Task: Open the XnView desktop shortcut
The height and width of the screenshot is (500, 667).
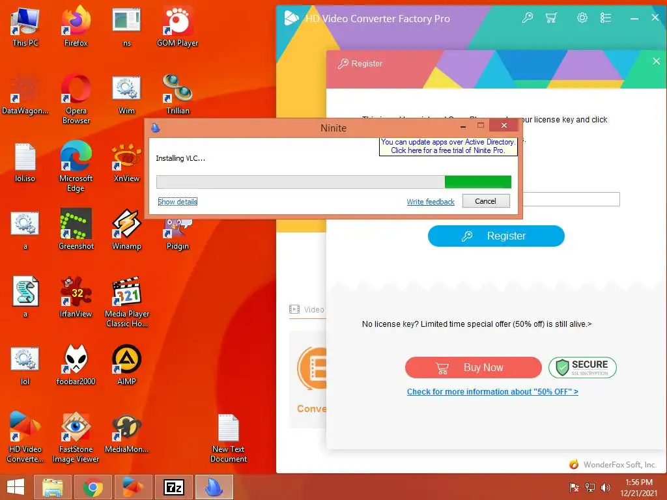Action: [126, 163]
